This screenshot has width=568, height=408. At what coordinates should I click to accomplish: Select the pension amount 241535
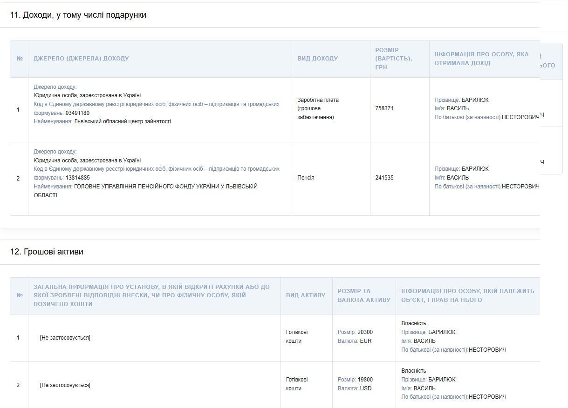384,178
